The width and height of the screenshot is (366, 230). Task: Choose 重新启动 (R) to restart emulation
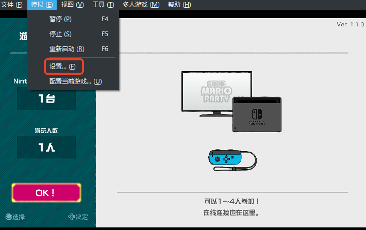[66, 49]
